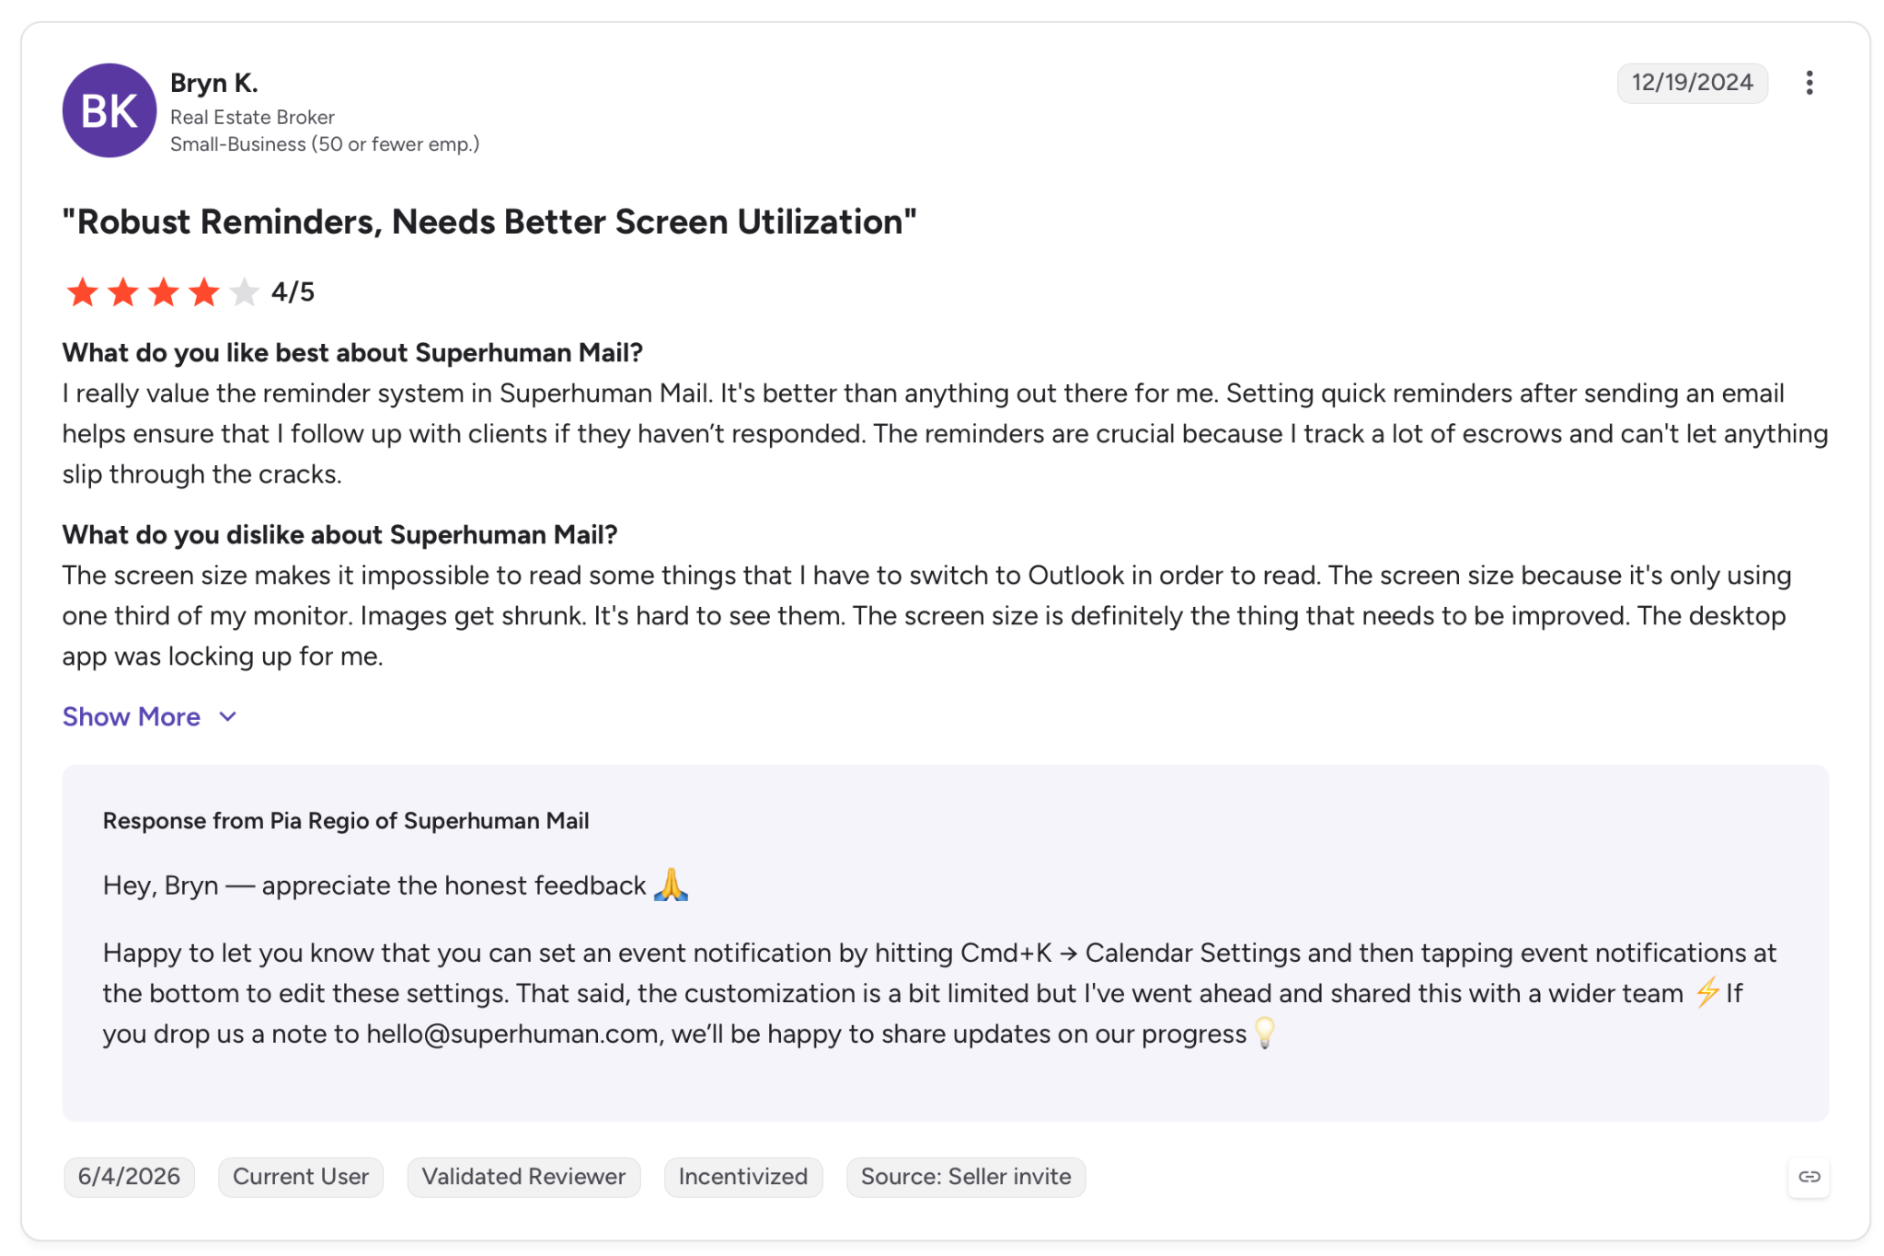Image resolution: width=1884 pixels, height=1256 pixels.
Task: Click the 6/4/2026 response date tag
Action: pyautogui.click(x=129, y=1177)
